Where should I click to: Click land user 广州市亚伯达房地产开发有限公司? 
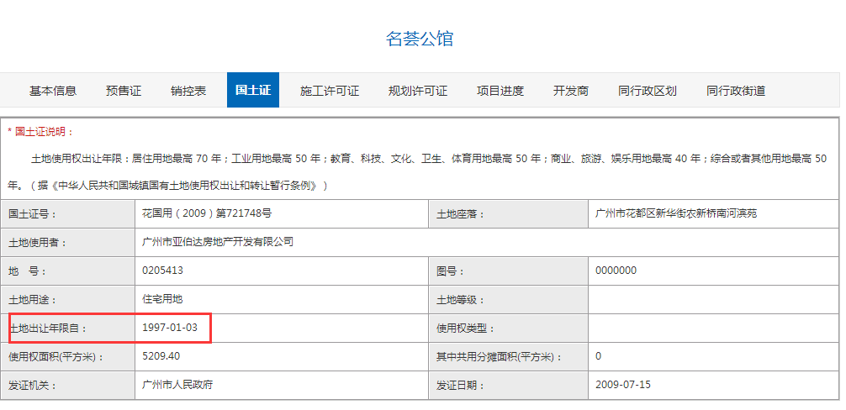218,242
